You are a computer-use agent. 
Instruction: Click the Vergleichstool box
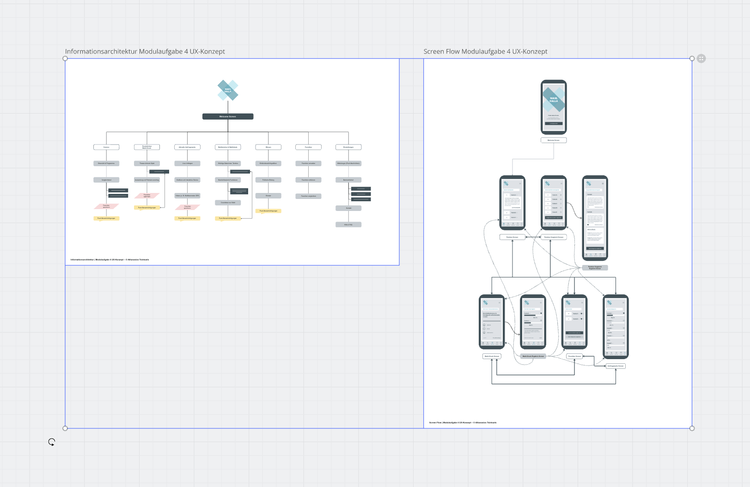coord(106,180)
